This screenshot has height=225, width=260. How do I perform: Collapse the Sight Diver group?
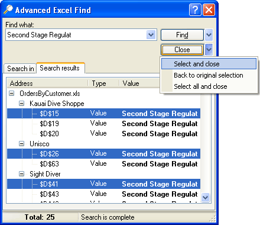(x=21, y=174)
